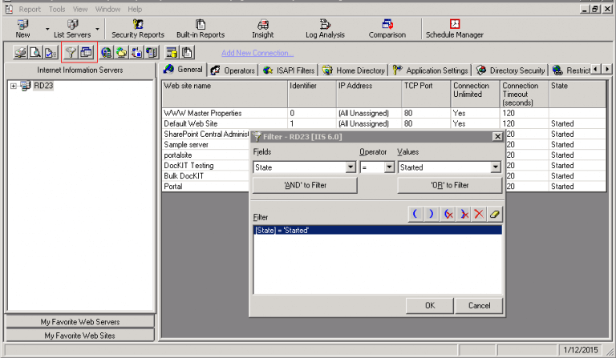616x358 pixels.
Task: Click the 'AND' to Filter button
Action: click(306, 185)
